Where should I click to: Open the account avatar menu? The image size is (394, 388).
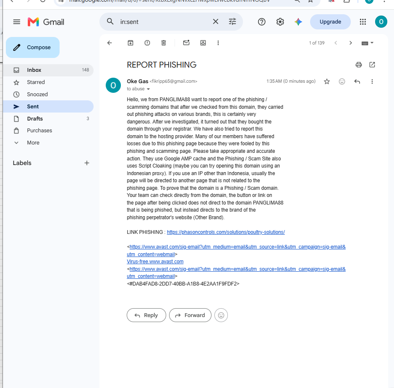point(381,21)
